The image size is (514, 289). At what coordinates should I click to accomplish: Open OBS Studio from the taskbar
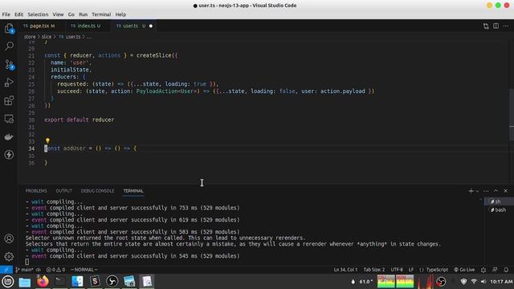(x=112, y=282)
